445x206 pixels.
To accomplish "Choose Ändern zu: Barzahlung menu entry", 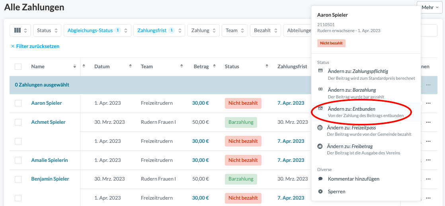I will pyautogui.click(x=352, y=90).
